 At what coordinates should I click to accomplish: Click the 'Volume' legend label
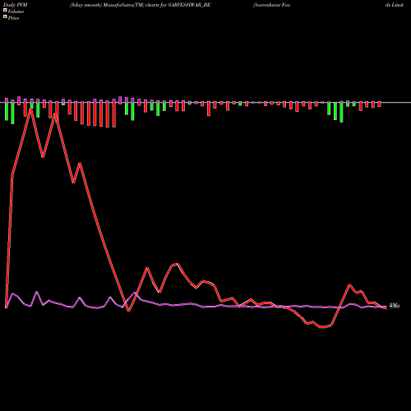pos(16,12)
